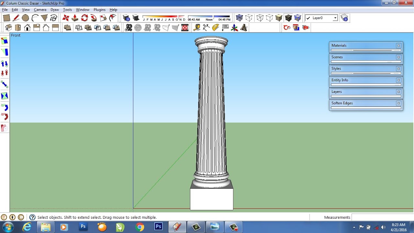Select the Follow Me tool
Image resolution: width=414 pixels, height=233 pixels.
pos(94,18)
